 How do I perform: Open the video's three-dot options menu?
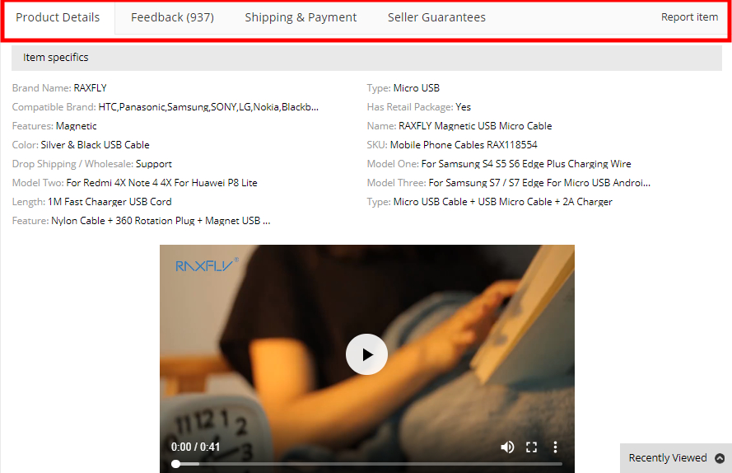point(555,447)
